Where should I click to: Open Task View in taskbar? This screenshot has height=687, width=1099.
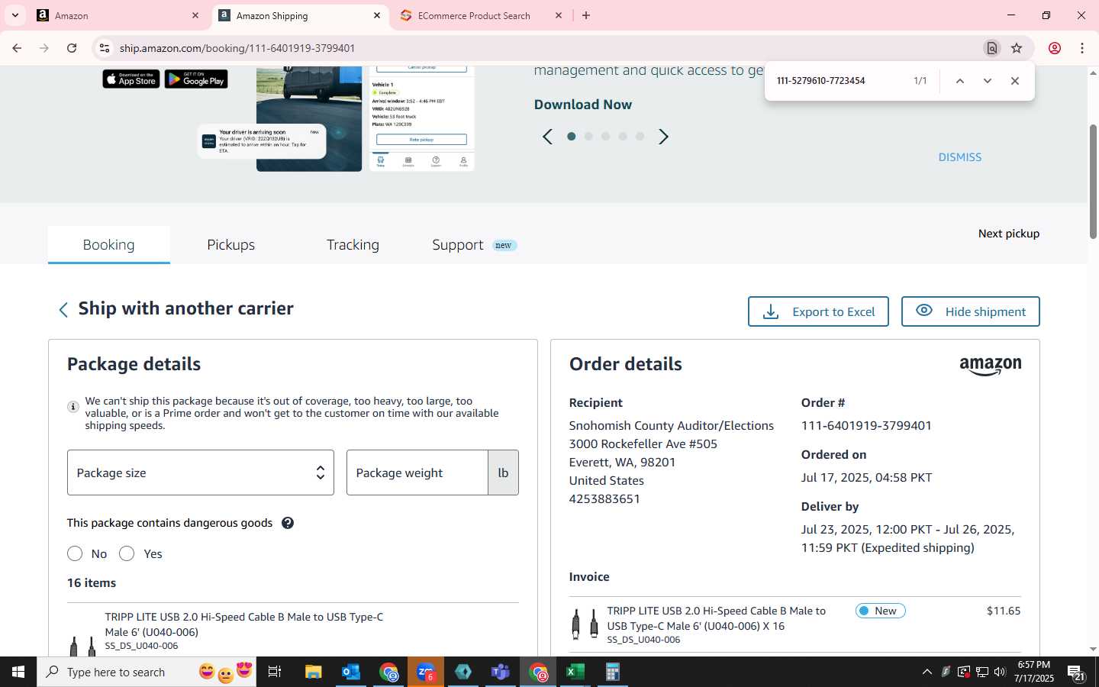(275, 672)
